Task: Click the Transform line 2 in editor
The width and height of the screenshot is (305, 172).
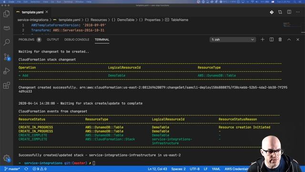Action: tap(68, 30)
